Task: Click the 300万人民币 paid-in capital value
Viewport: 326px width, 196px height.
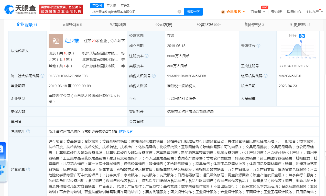Action: click(x=177, y=66)
